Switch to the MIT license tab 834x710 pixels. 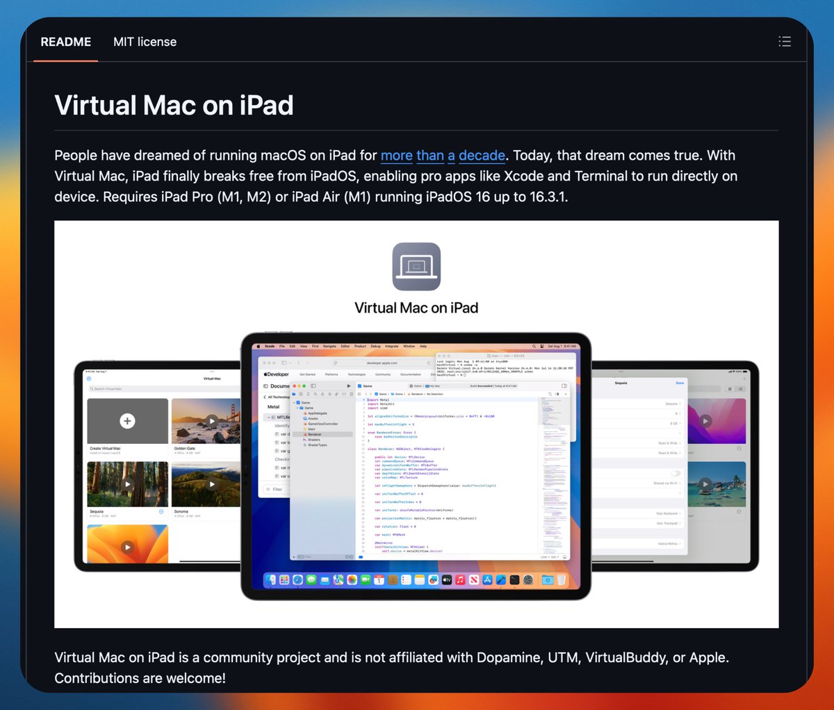point(145,42)
